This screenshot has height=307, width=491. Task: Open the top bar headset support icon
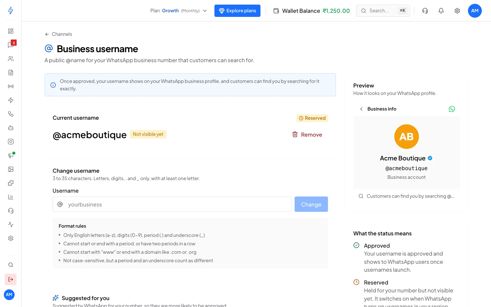425,11
